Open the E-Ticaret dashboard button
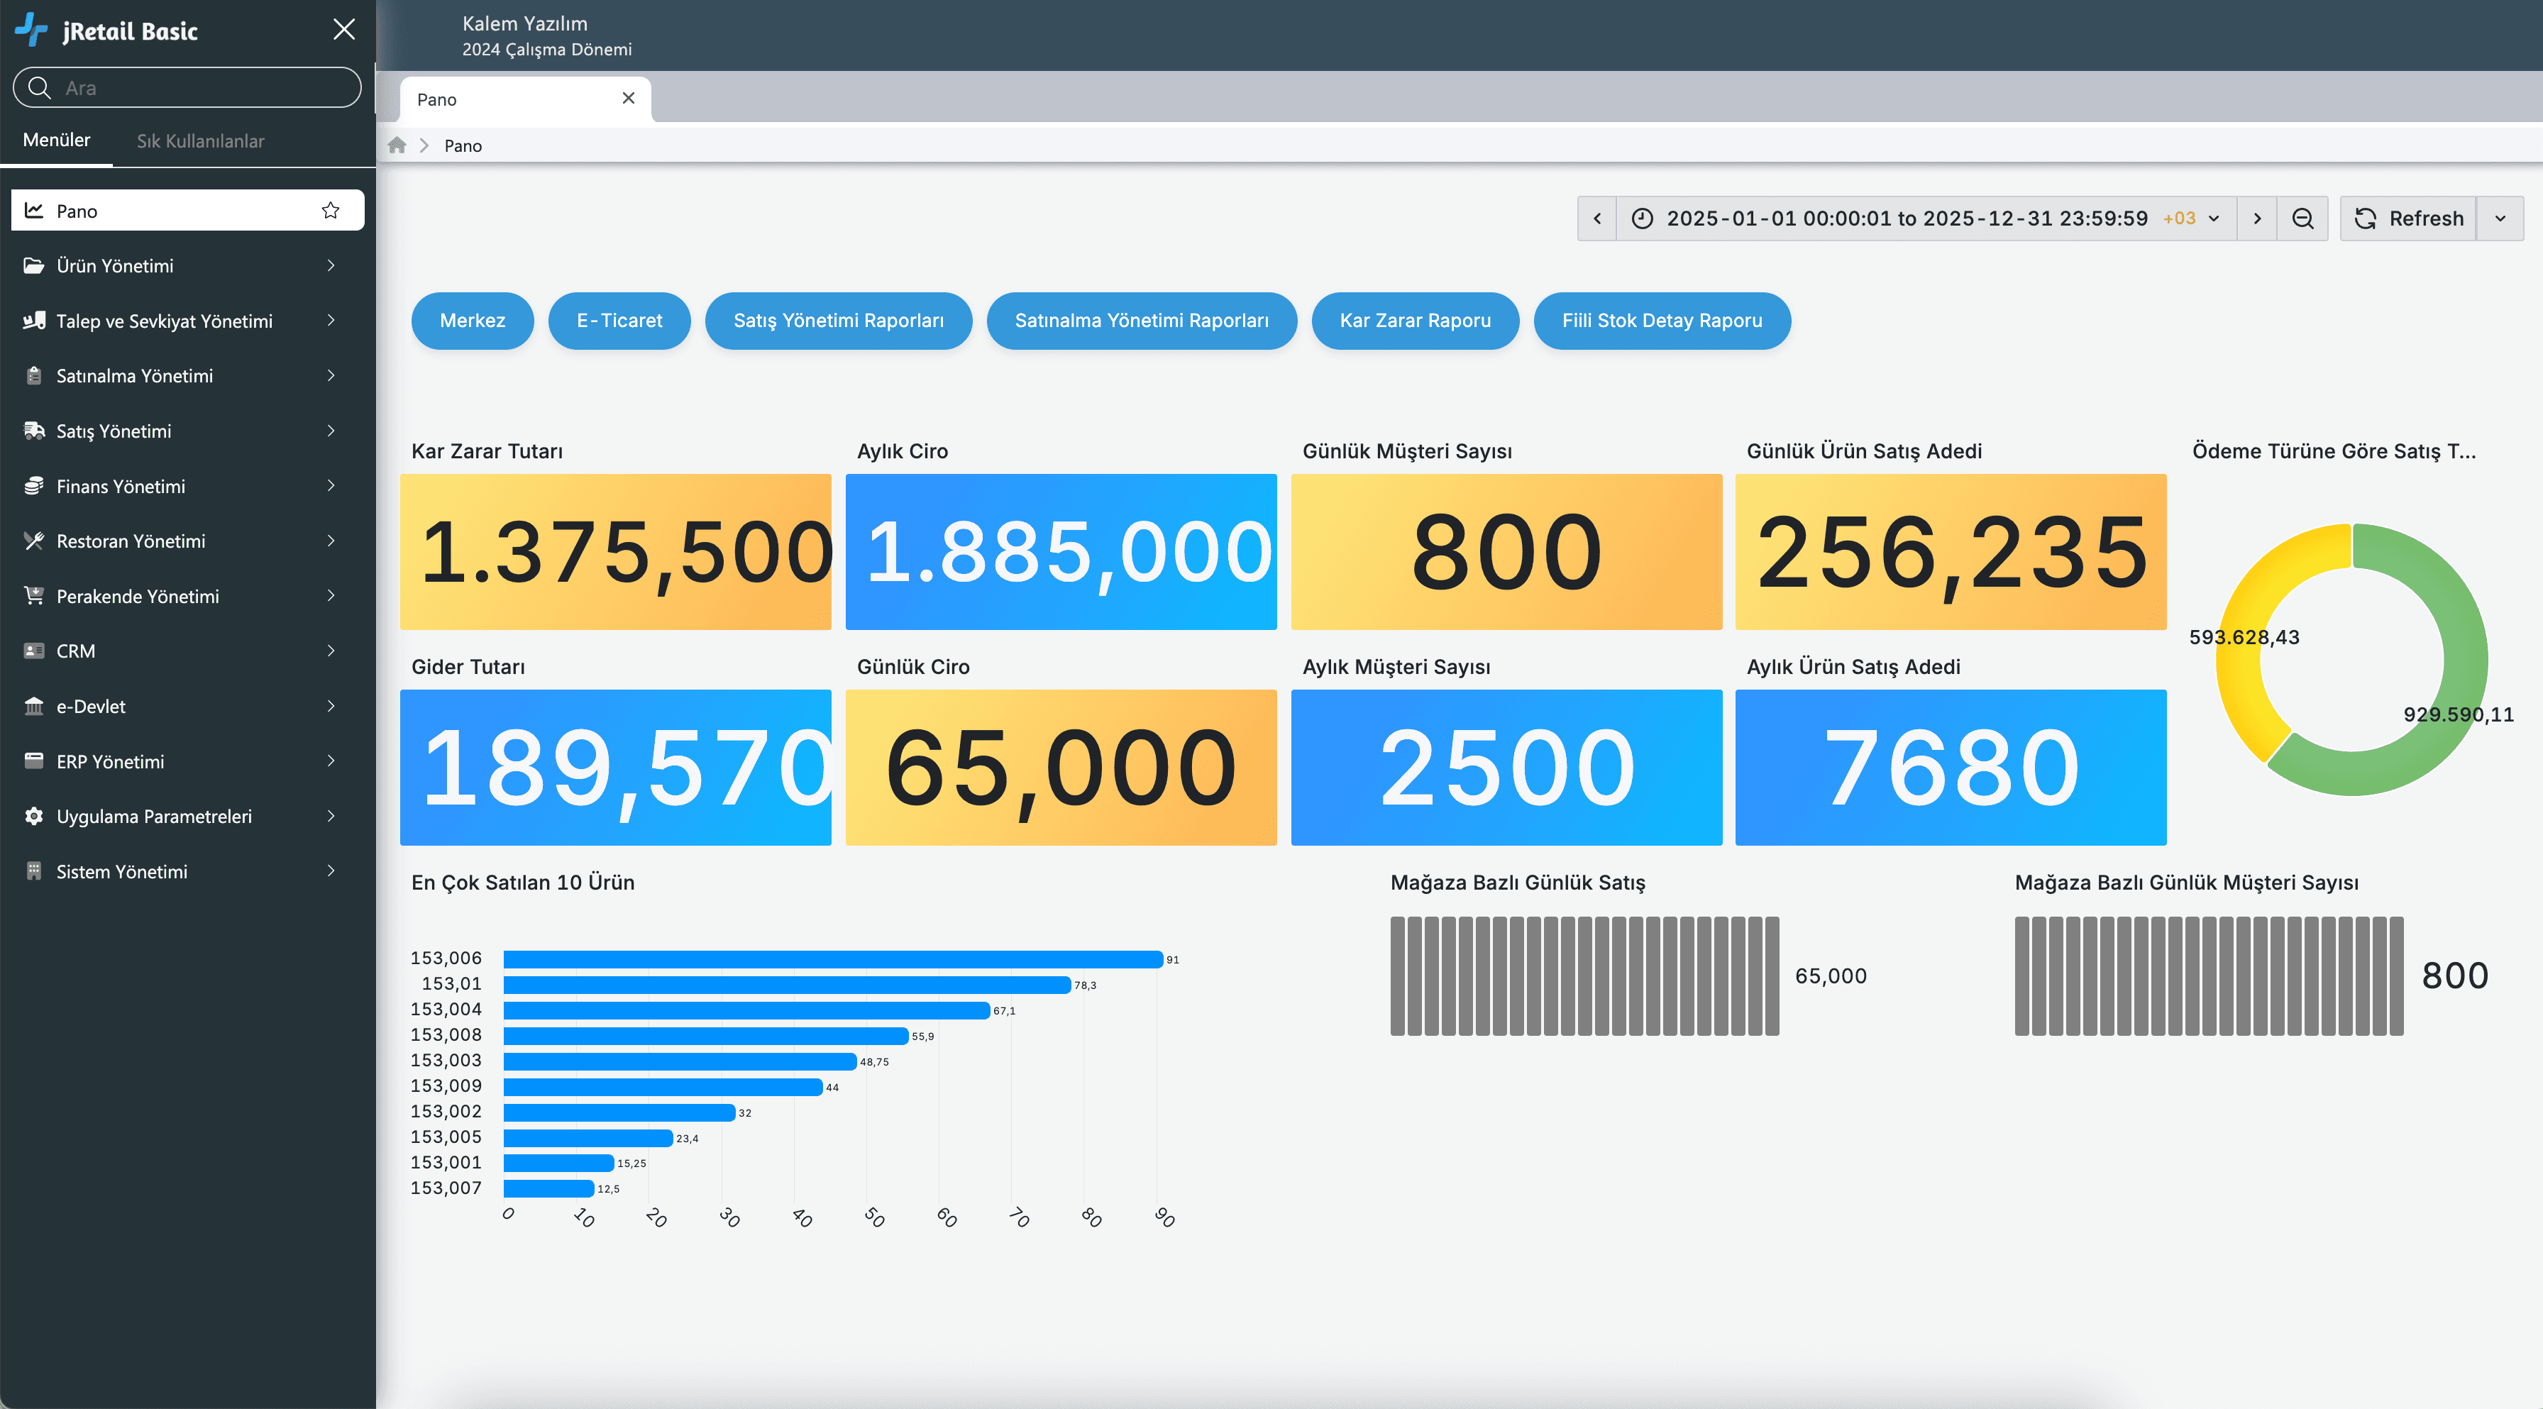 click(619, 321)
